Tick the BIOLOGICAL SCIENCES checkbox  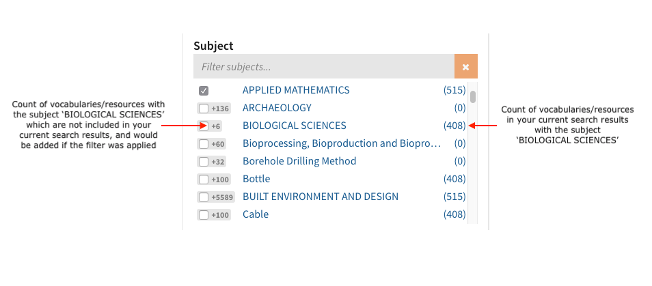tap(204, 126)
